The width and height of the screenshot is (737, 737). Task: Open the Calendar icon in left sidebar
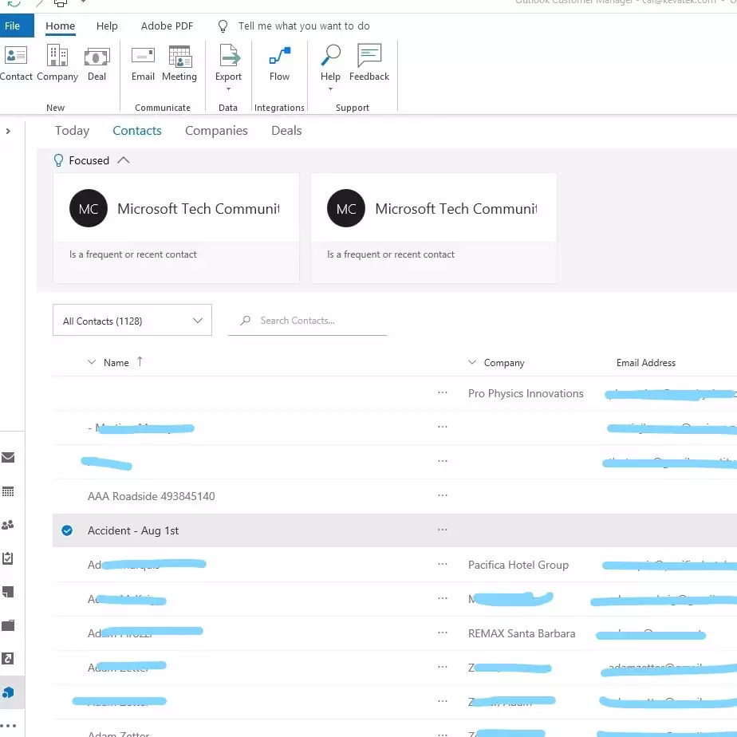click(x=9, y=492)
